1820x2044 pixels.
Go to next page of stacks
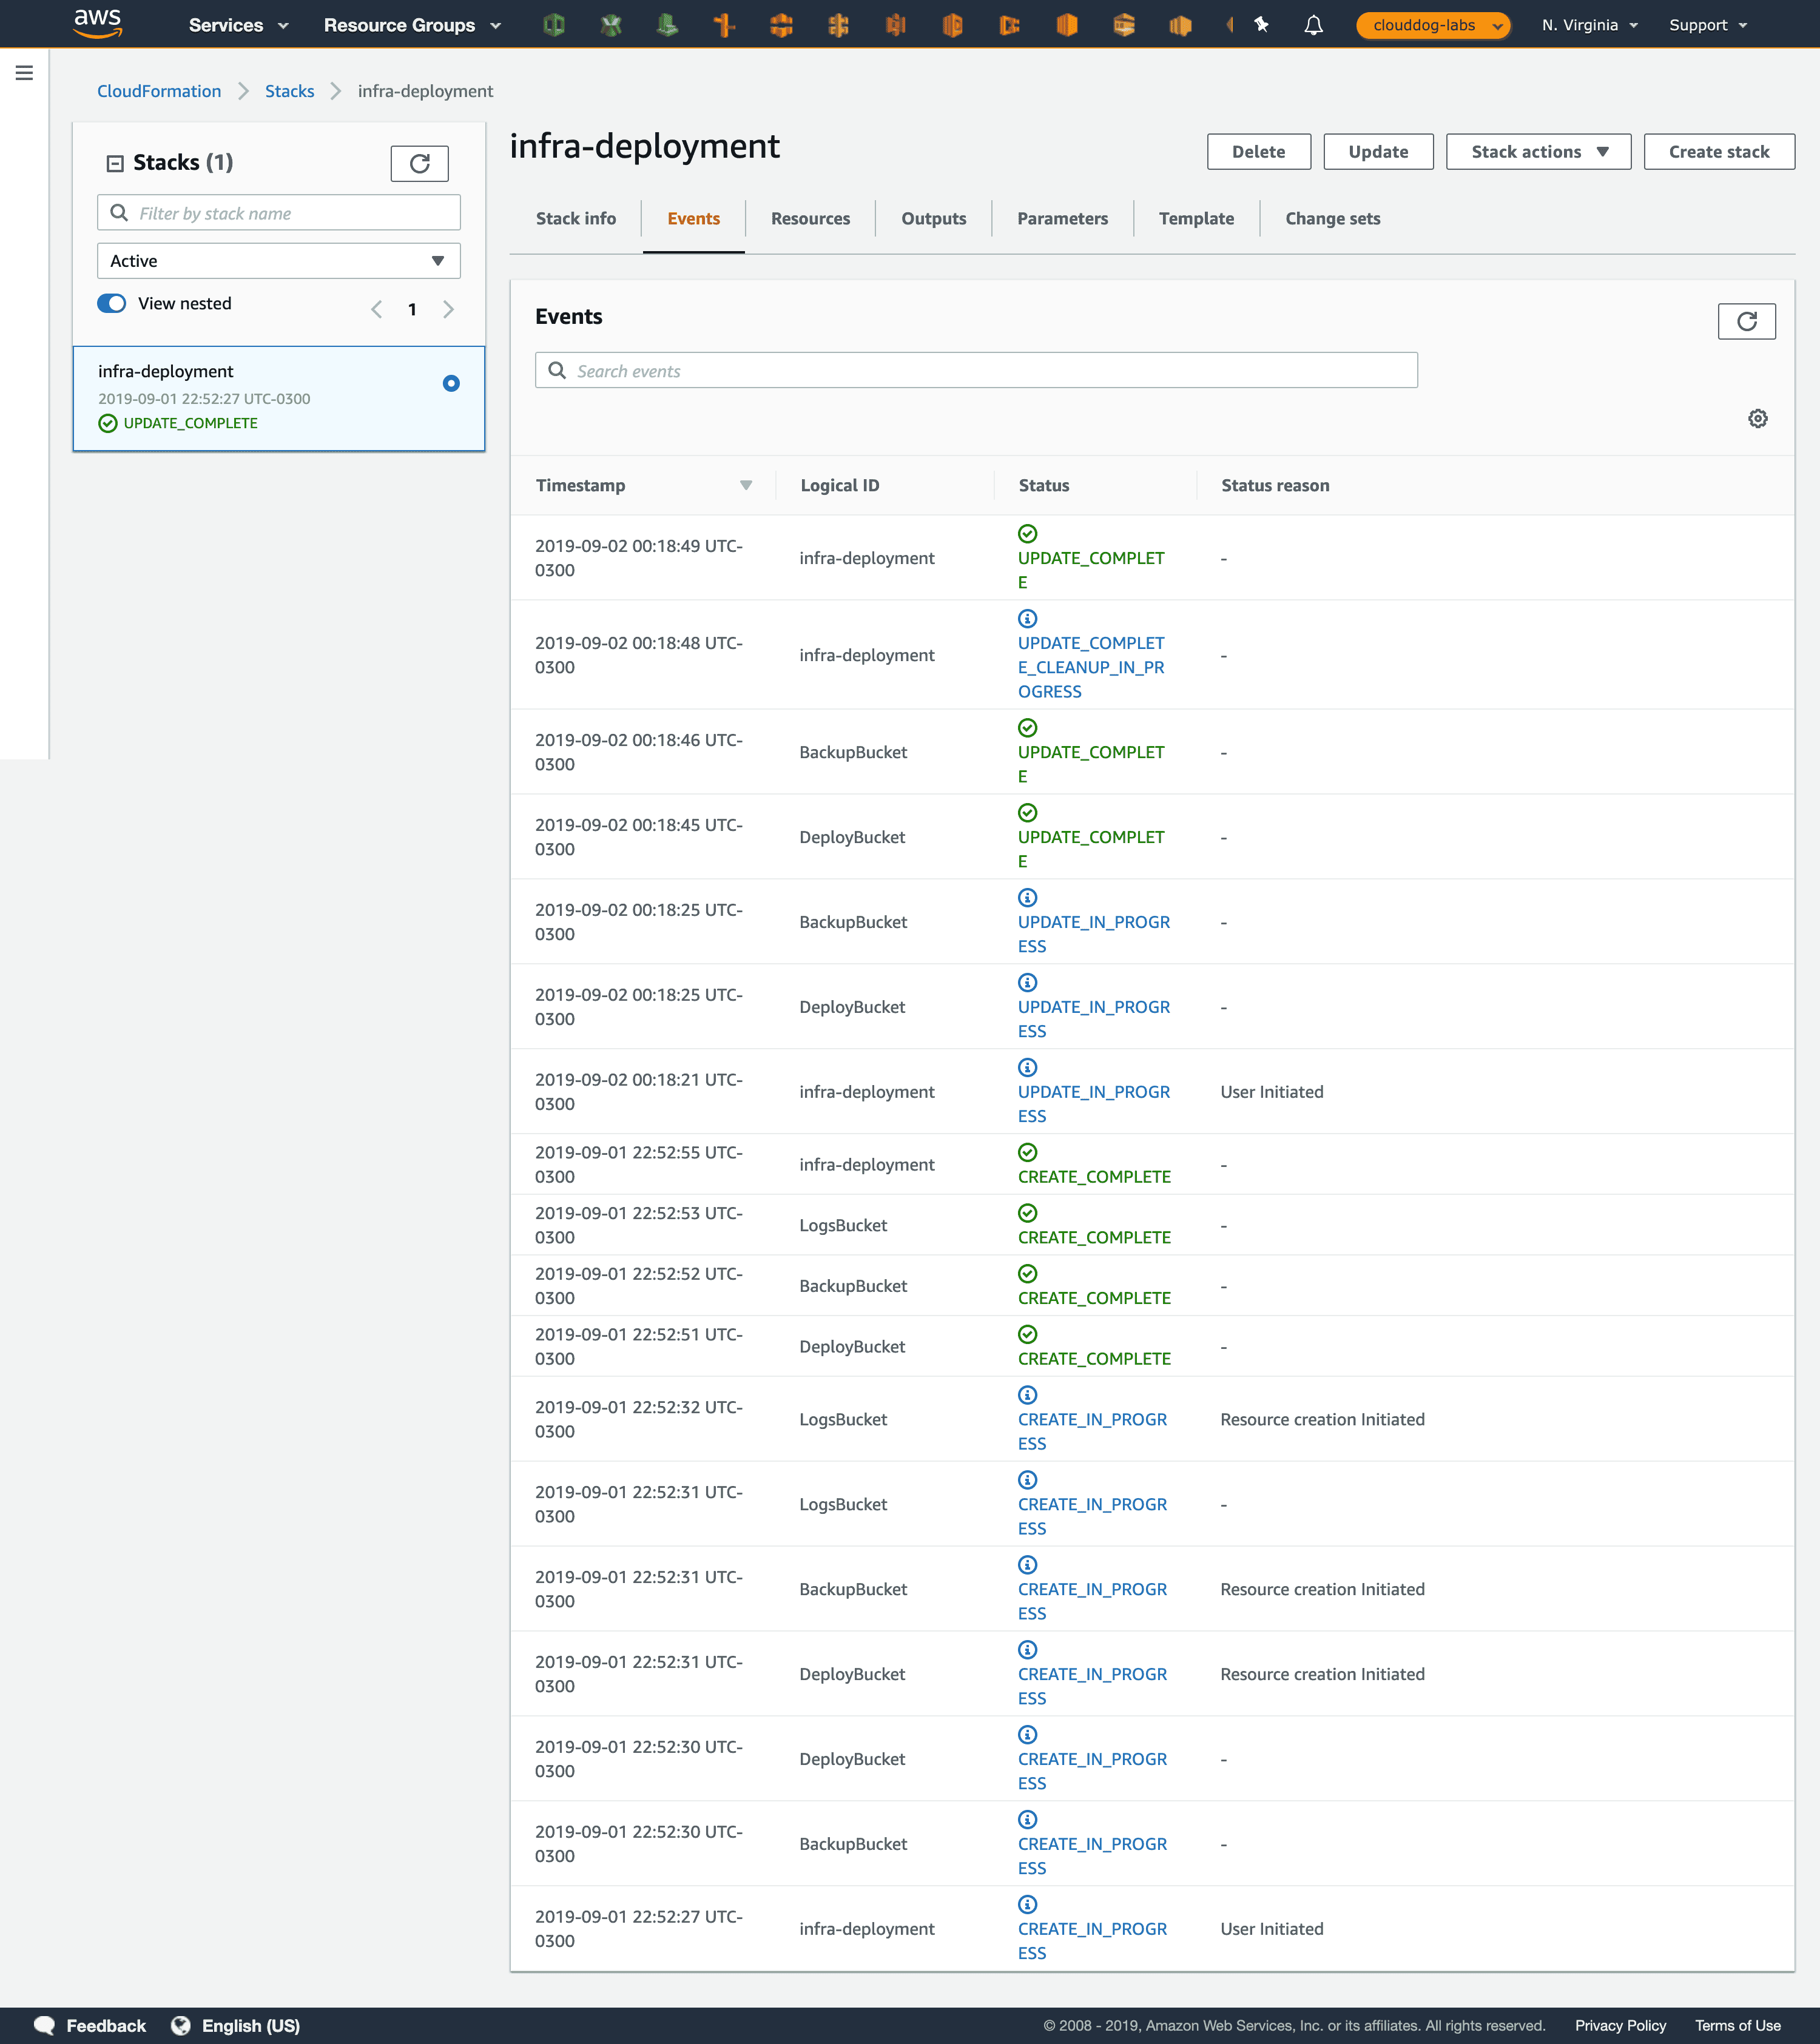[448, 310]
